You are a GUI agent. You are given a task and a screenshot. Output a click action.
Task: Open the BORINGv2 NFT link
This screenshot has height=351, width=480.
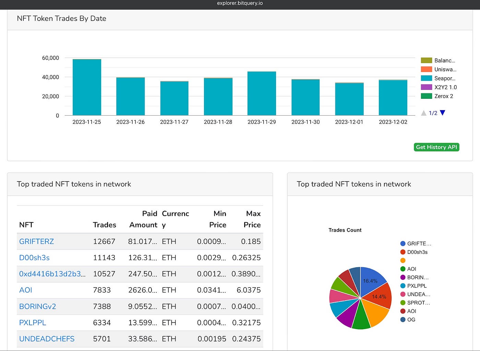coord(37,306)
